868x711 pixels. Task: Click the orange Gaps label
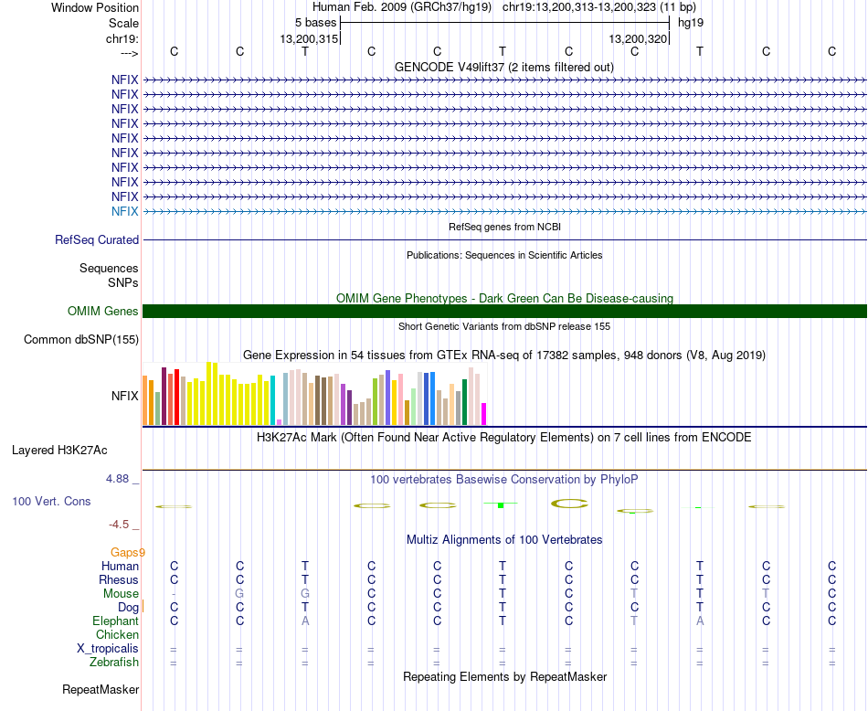(128, 552)
